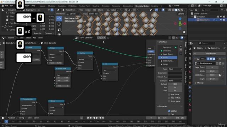Open the Node Wrangler sidebar tab
Screen dimensions: 227x127
point(186,77)
